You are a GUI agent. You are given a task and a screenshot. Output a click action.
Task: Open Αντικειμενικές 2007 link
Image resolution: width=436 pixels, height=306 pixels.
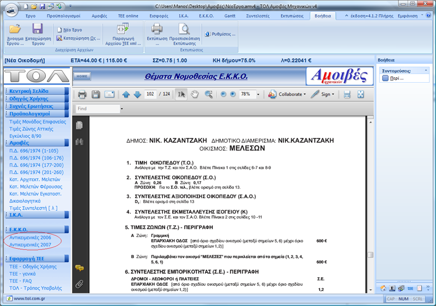[x=30, y=244]
